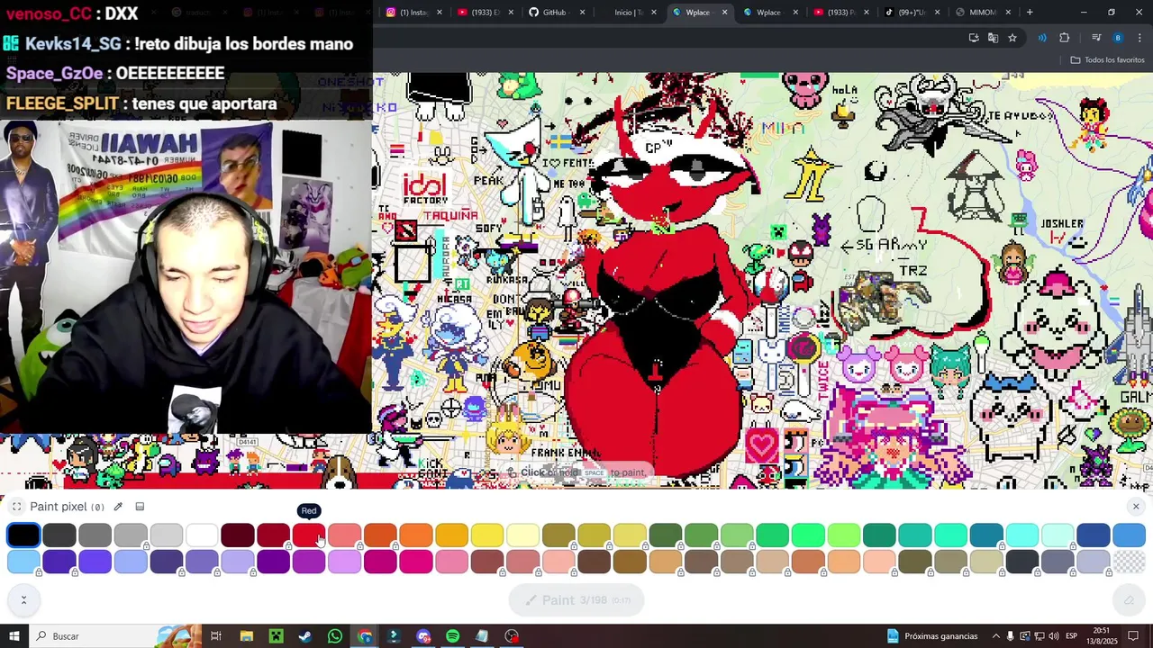Open the Inicio tab

(629, 13)
